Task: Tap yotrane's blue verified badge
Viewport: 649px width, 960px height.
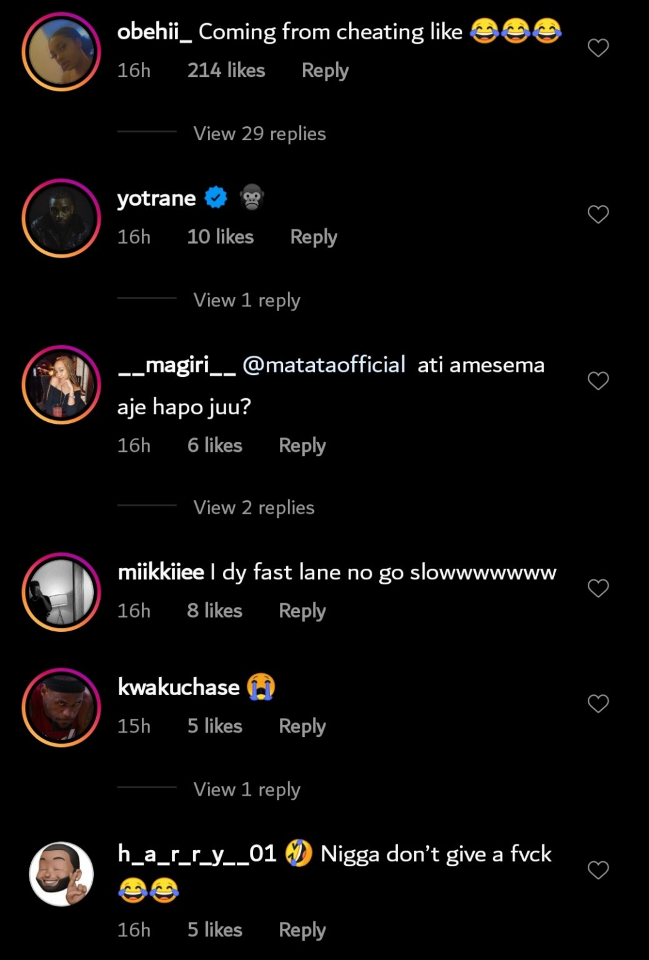Action: pyautogui.click(x=216, y=198)
